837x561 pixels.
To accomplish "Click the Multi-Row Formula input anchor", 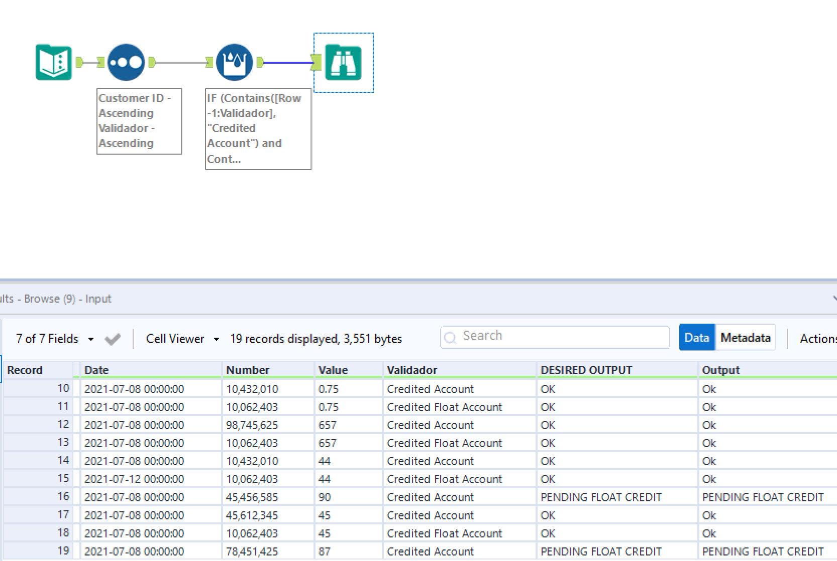I will pos(209,62).
